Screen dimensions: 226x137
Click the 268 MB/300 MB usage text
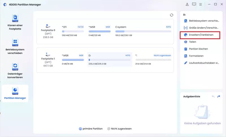click(x=69, y=35)
